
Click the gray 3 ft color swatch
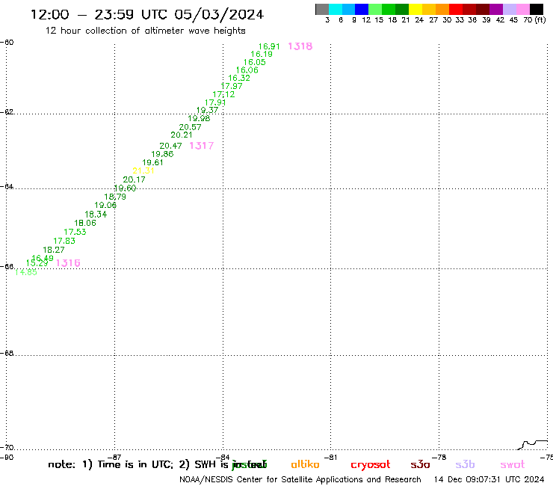pos(322,9)
